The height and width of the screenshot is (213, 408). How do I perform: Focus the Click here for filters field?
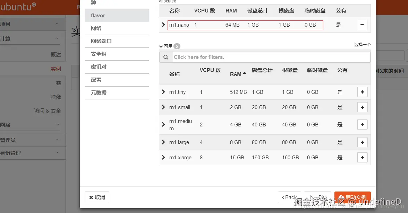tap(271, 57)
